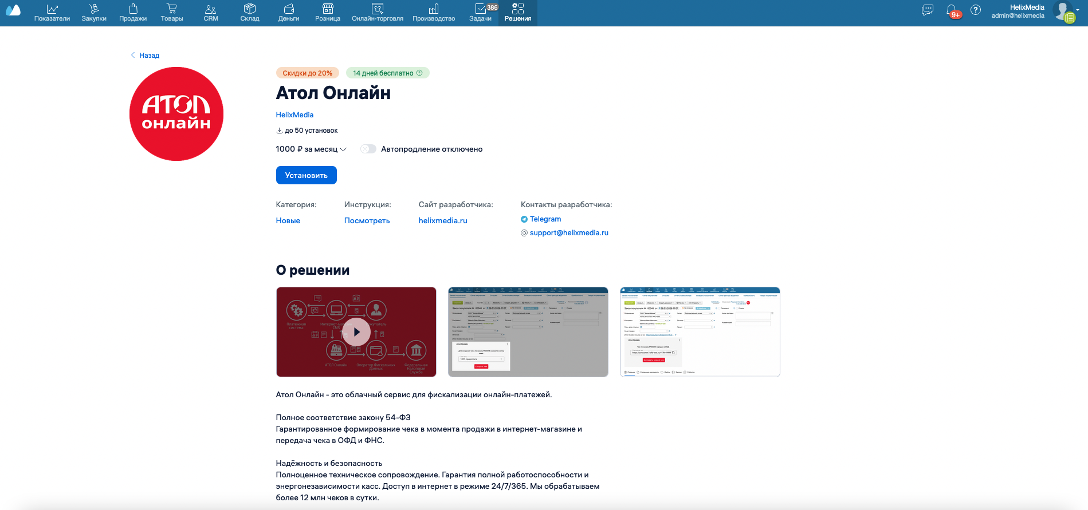Play the Атол Онлайн video
Viewport: 1088px width, 510px height.
coord(356,332)
